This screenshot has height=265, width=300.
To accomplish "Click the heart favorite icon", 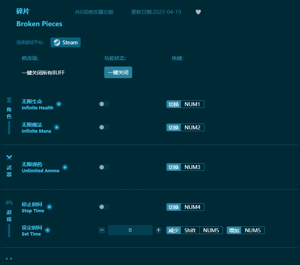I will point(198,12).
